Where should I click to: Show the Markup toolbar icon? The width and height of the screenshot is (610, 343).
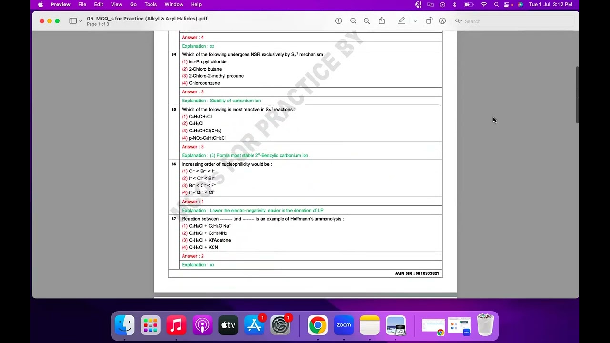(x=442, y=21)
